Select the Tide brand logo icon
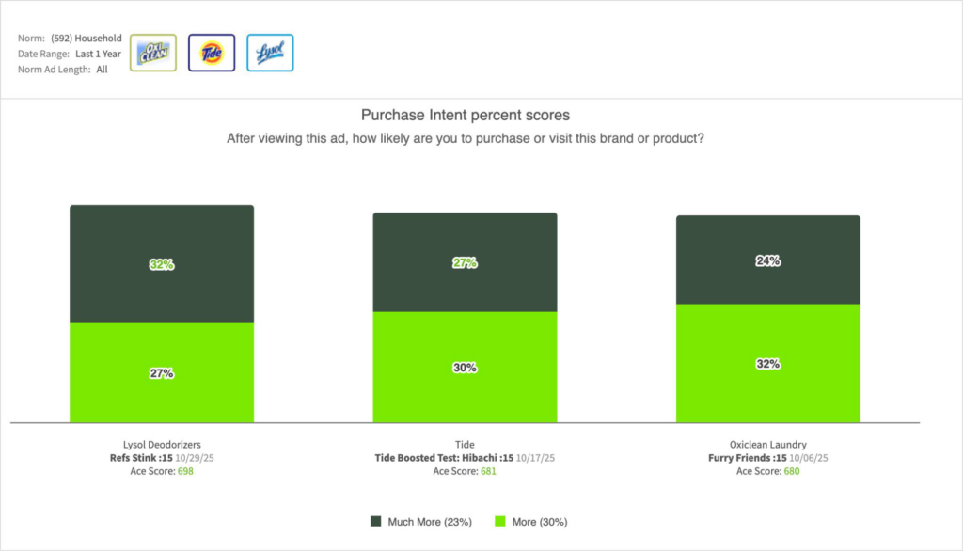The image size is (963, 551). tap(212, 53)
